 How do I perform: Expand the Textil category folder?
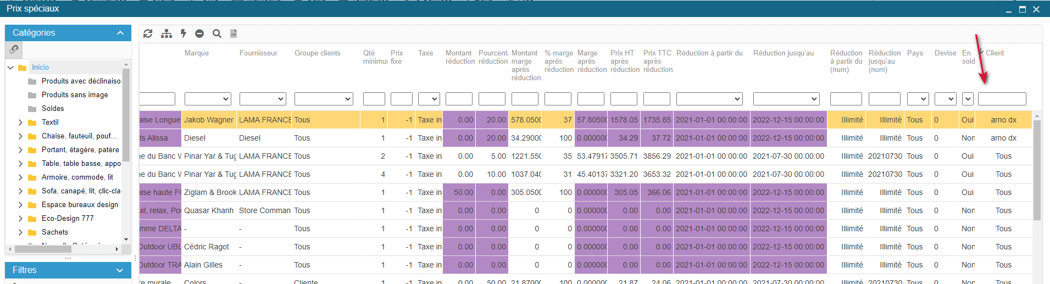[20, 122]
